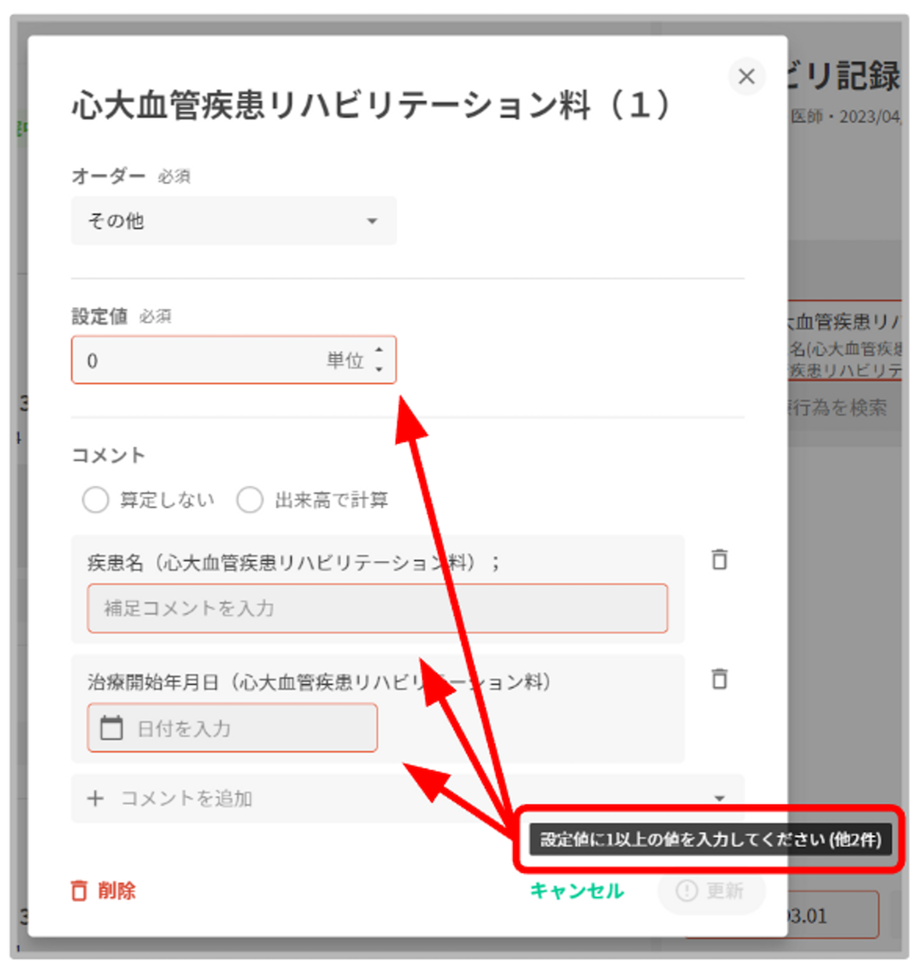
Task: Click calendar icon in date field
Action: tap(111, 729)
